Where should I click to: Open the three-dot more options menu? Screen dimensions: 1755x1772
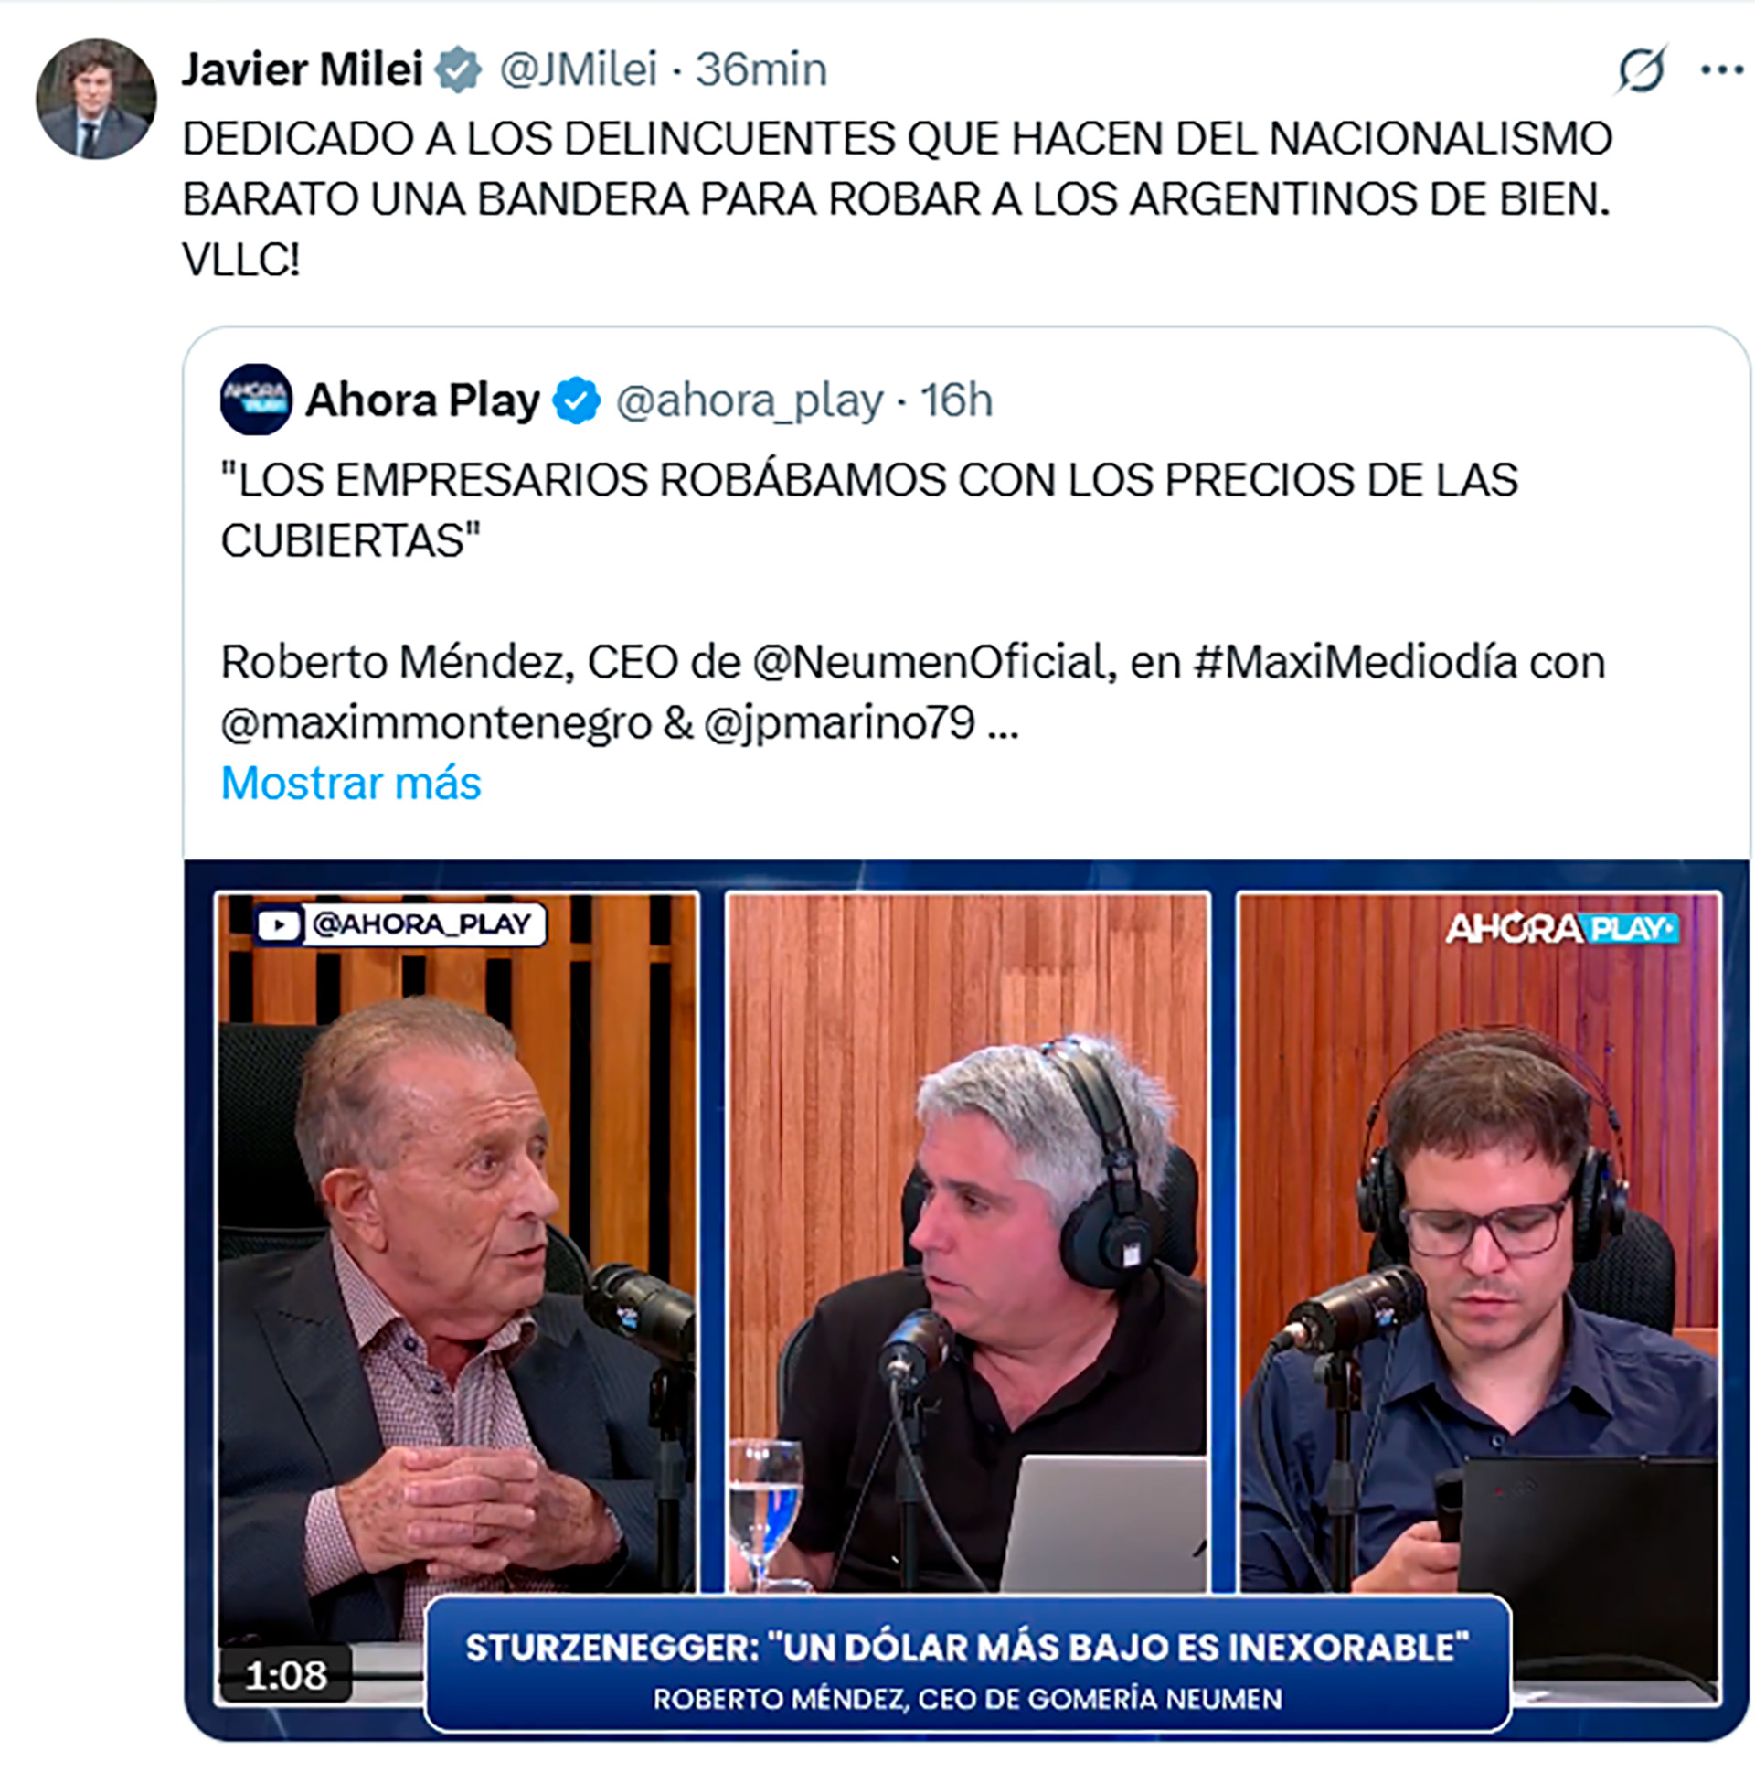[1721, 70]
